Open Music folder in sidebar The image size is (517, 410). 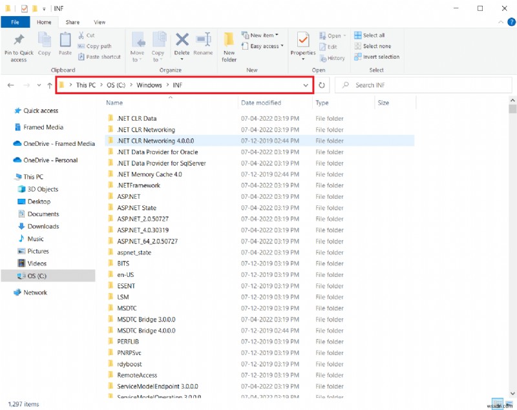coord(31,239)
